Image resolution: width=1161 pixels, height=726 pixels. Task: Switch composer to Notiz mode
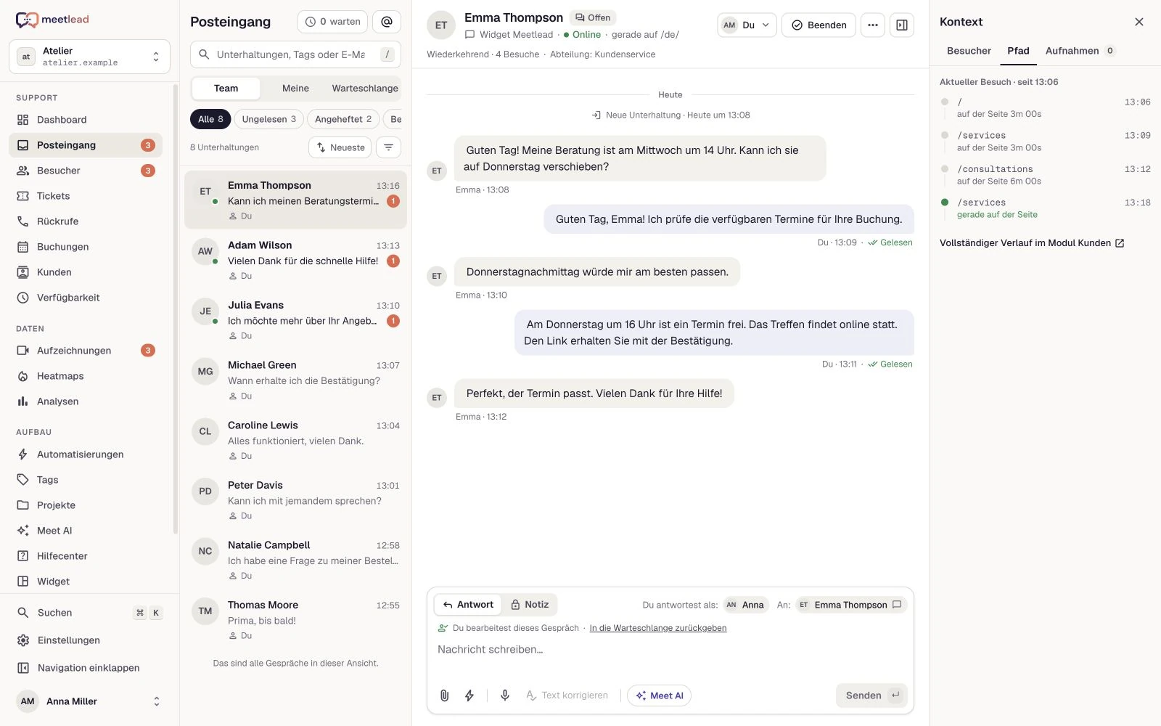[x=530, y=605]
